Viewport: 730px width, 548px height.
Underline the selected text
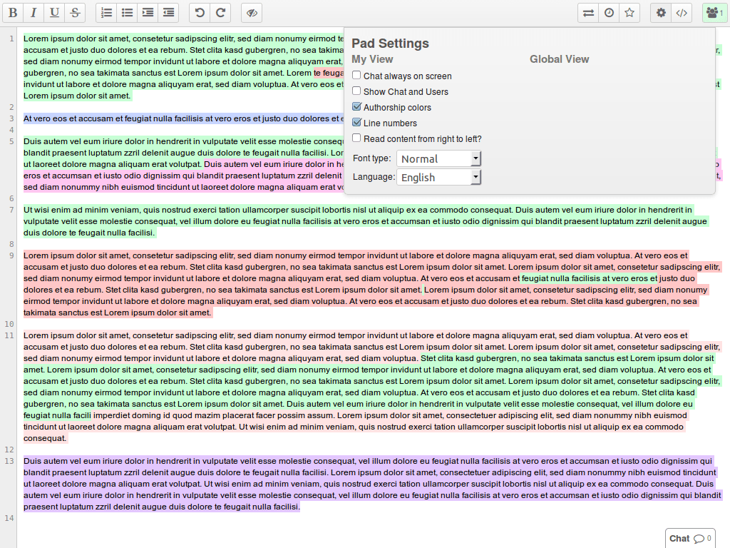pos(54,13)
